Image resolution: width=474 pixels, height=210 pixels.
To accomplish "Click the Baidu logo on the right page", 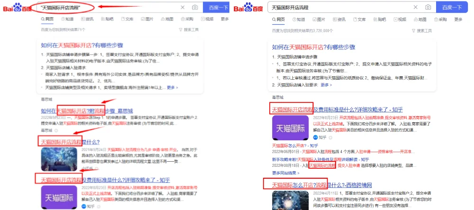I will [x=248, y=8].
